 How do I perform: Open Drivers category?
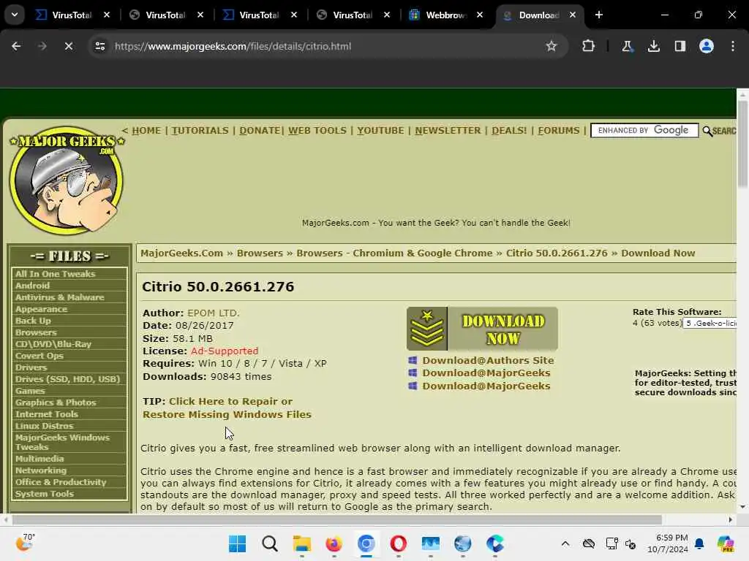[31, 367]
